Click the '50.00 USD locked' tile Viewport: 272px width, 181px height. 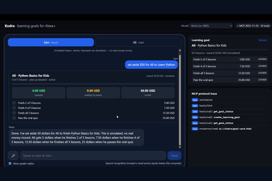coord(148,93)
